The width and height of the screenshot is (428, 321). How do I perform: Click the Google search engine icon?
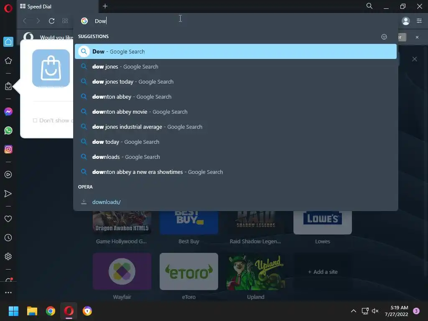click(84, 21)
